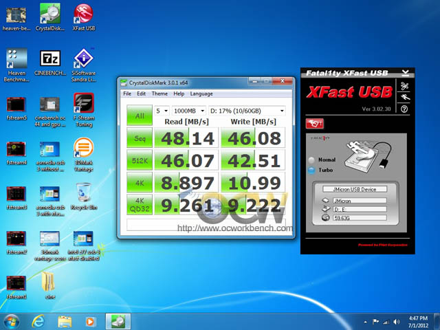Click the drive letters D:, E: field

[360, 209]
